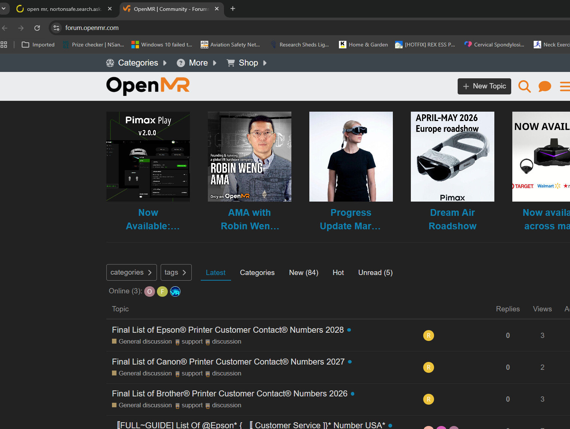Image resolution: width=570 pixels, height=429 pixels.
Task: Open the Epson Printer Customer Contact topic
Action: (x=228, y=330)
